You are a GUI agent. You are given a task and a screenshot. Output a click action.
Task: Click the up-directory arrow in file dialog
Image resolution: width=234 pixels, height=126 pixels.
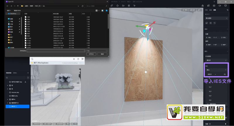point(17,6)
